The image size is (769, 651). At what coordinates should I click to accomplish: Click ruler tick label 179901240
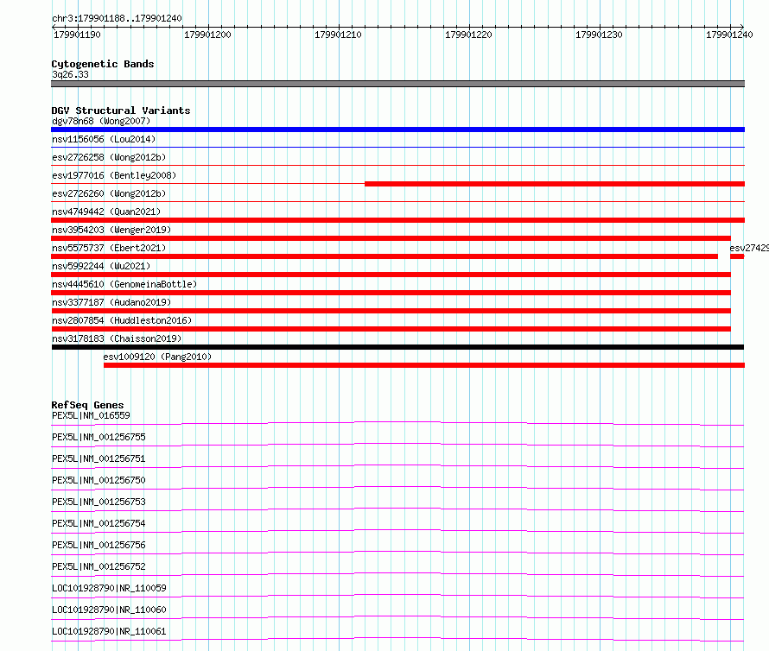click(729, 35)
